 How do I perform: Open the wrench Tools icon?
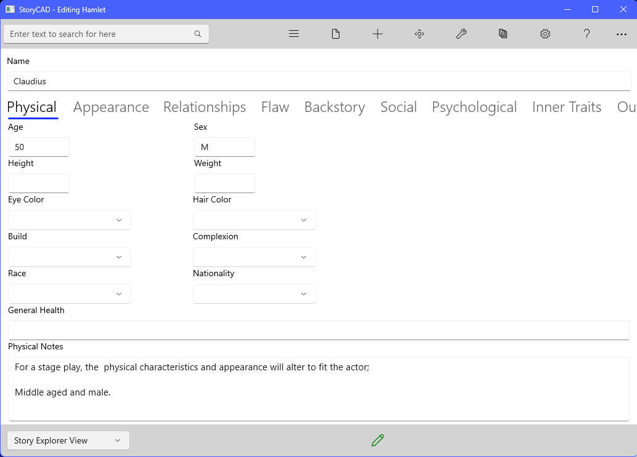pos(461,34)
